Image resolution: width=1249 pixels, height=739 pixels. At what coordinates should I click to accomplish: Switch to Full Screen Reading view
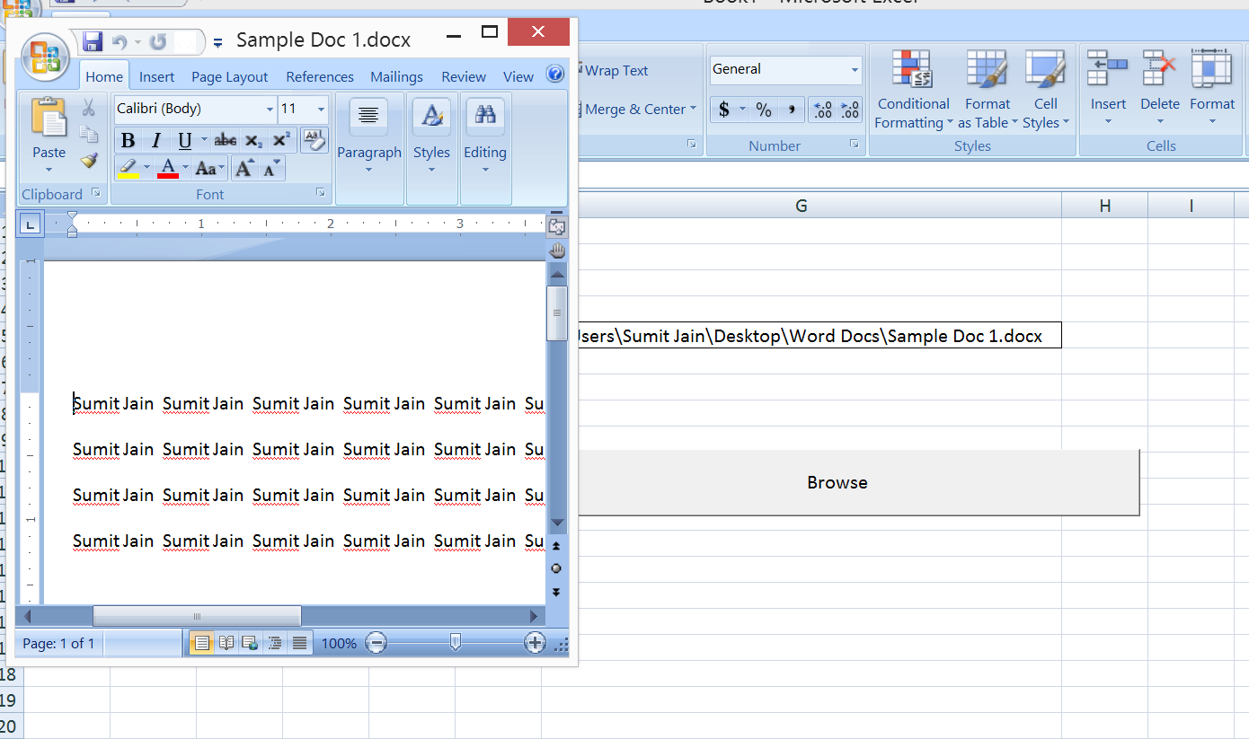[x=226, y=643]
